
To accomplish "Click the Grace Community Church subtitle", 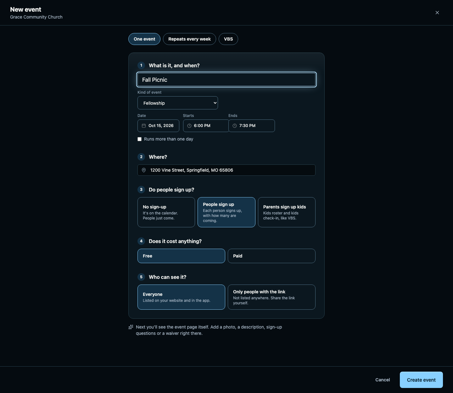I will pos(36,17).
